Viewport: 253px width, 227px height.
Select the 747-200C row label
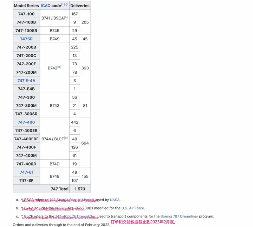pyautogui.click(x=26, y=55)
